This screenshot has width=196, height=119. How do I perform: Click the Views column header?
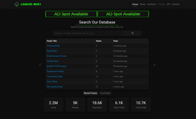point(99,41)
